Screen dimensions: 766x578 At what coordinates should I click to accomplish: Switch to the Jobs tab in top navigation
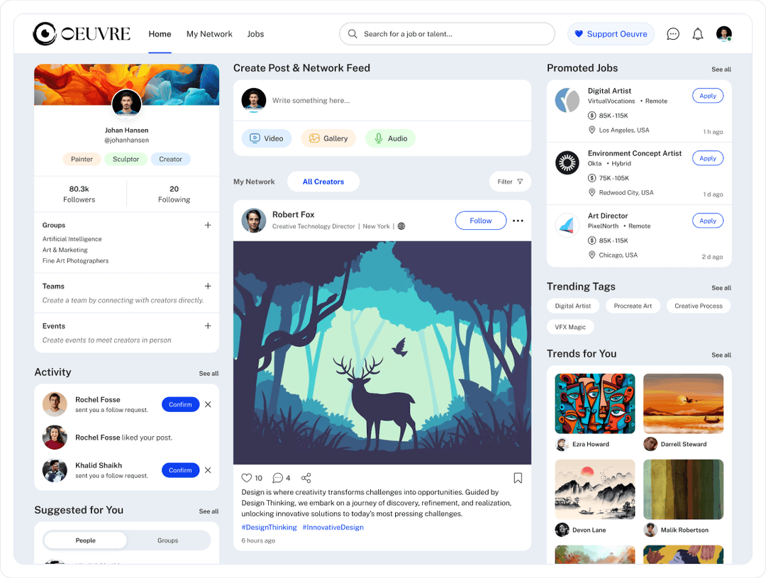coord(255,33)
